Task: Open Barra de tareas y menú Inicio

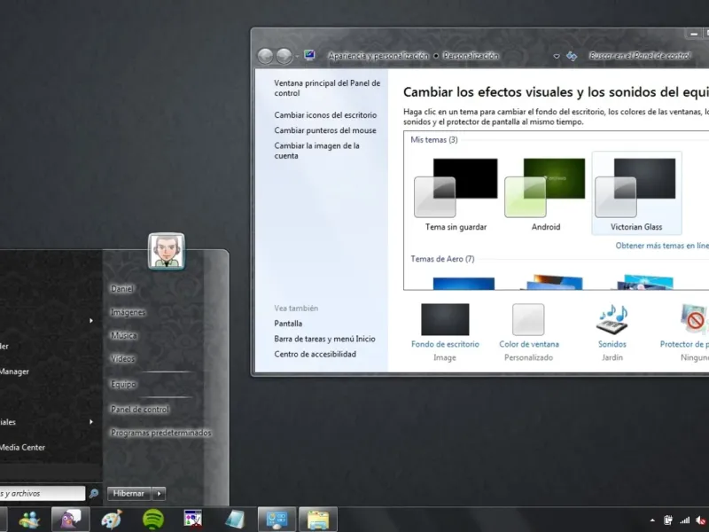Action: (324, 339)
